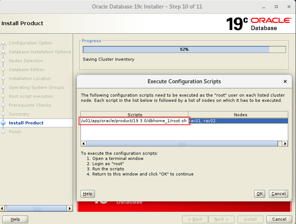Click scripts table right scroll arrow

pos(285,144)
